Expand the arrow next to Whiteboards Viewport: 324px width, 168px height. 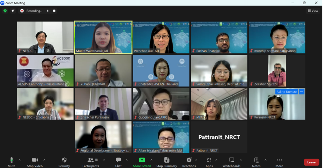point(241,160)
